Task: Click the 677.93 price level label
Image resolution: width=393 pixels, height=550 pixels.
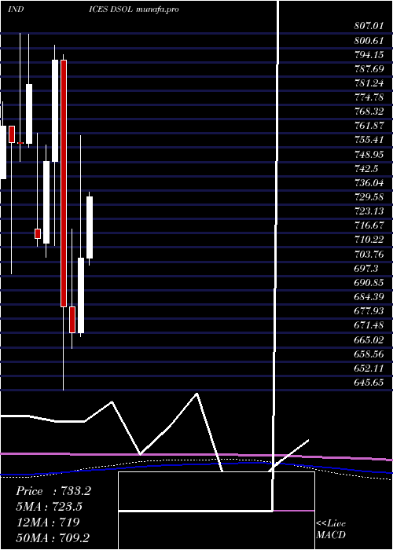Action: pos(369,311)
